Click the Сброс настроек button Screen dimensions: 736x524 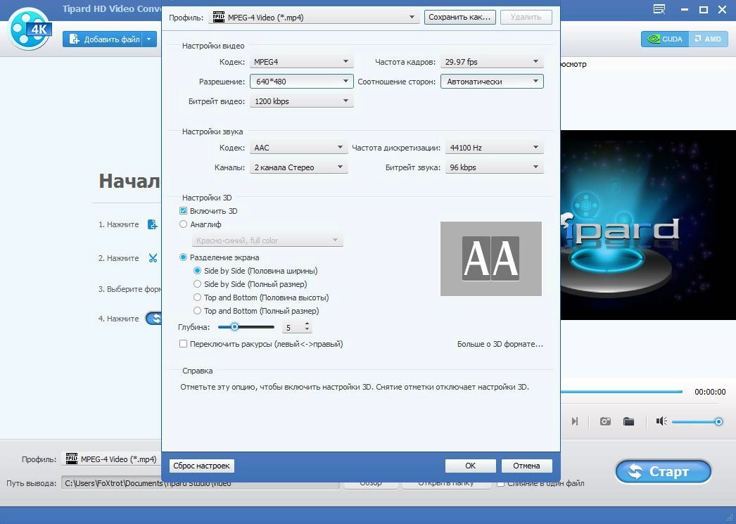[x=201, y=466]
